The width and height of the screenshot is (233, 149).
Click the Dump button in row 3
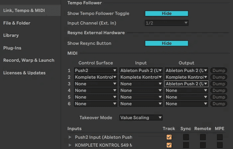point(219,84)
